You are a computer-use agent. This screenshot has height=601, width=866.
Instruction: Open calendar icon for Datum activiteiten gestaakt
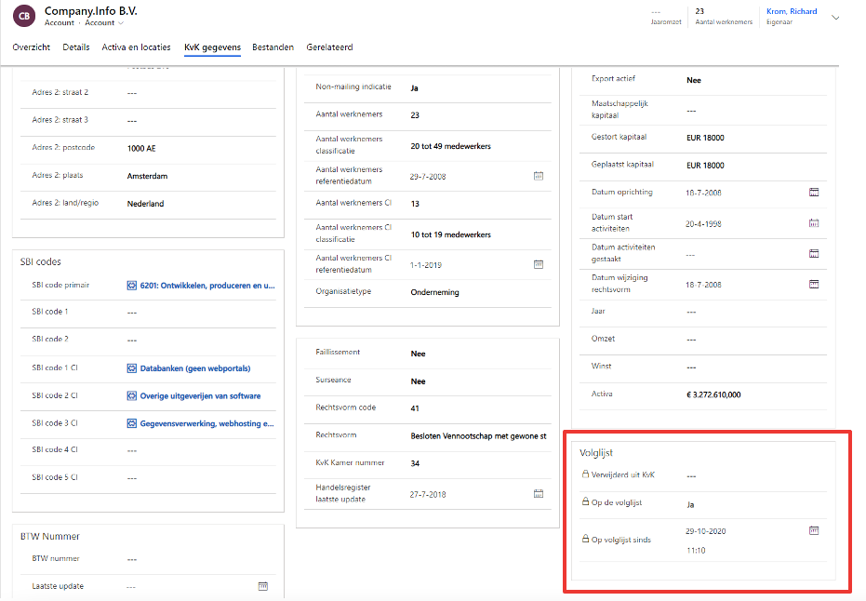point(813,253)
